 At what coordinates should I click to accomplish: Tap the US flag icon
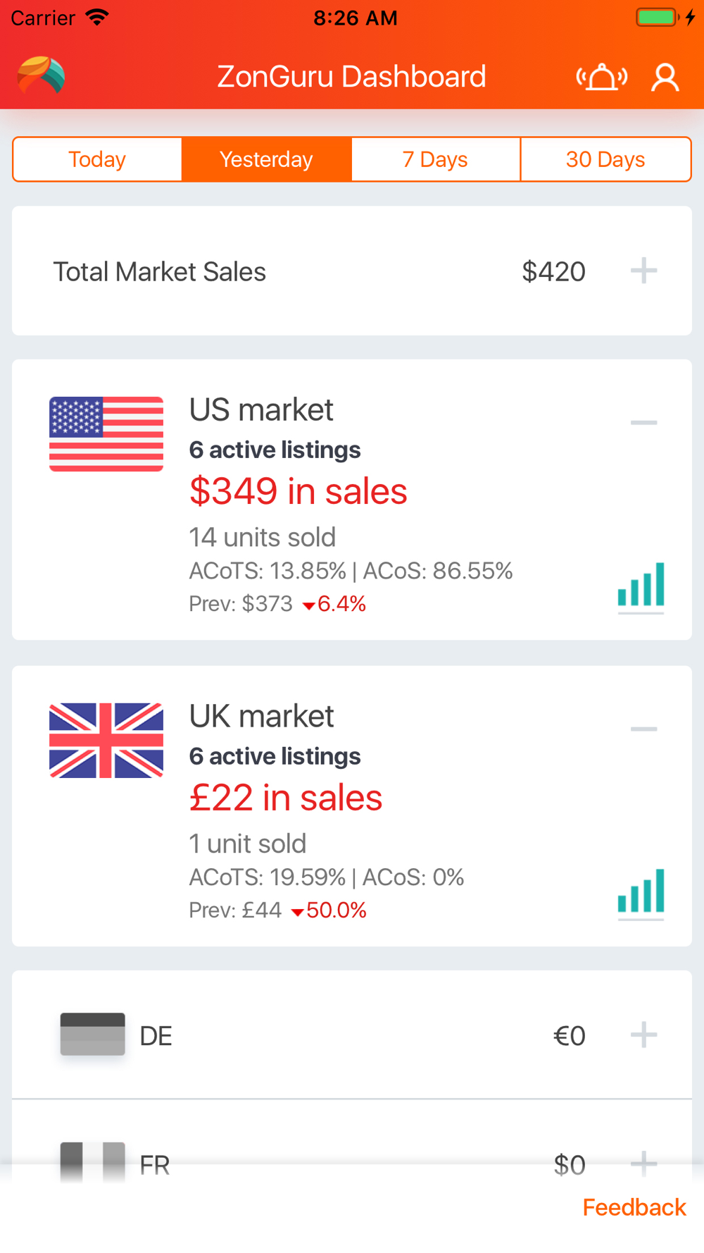click(x=106, y=434)
